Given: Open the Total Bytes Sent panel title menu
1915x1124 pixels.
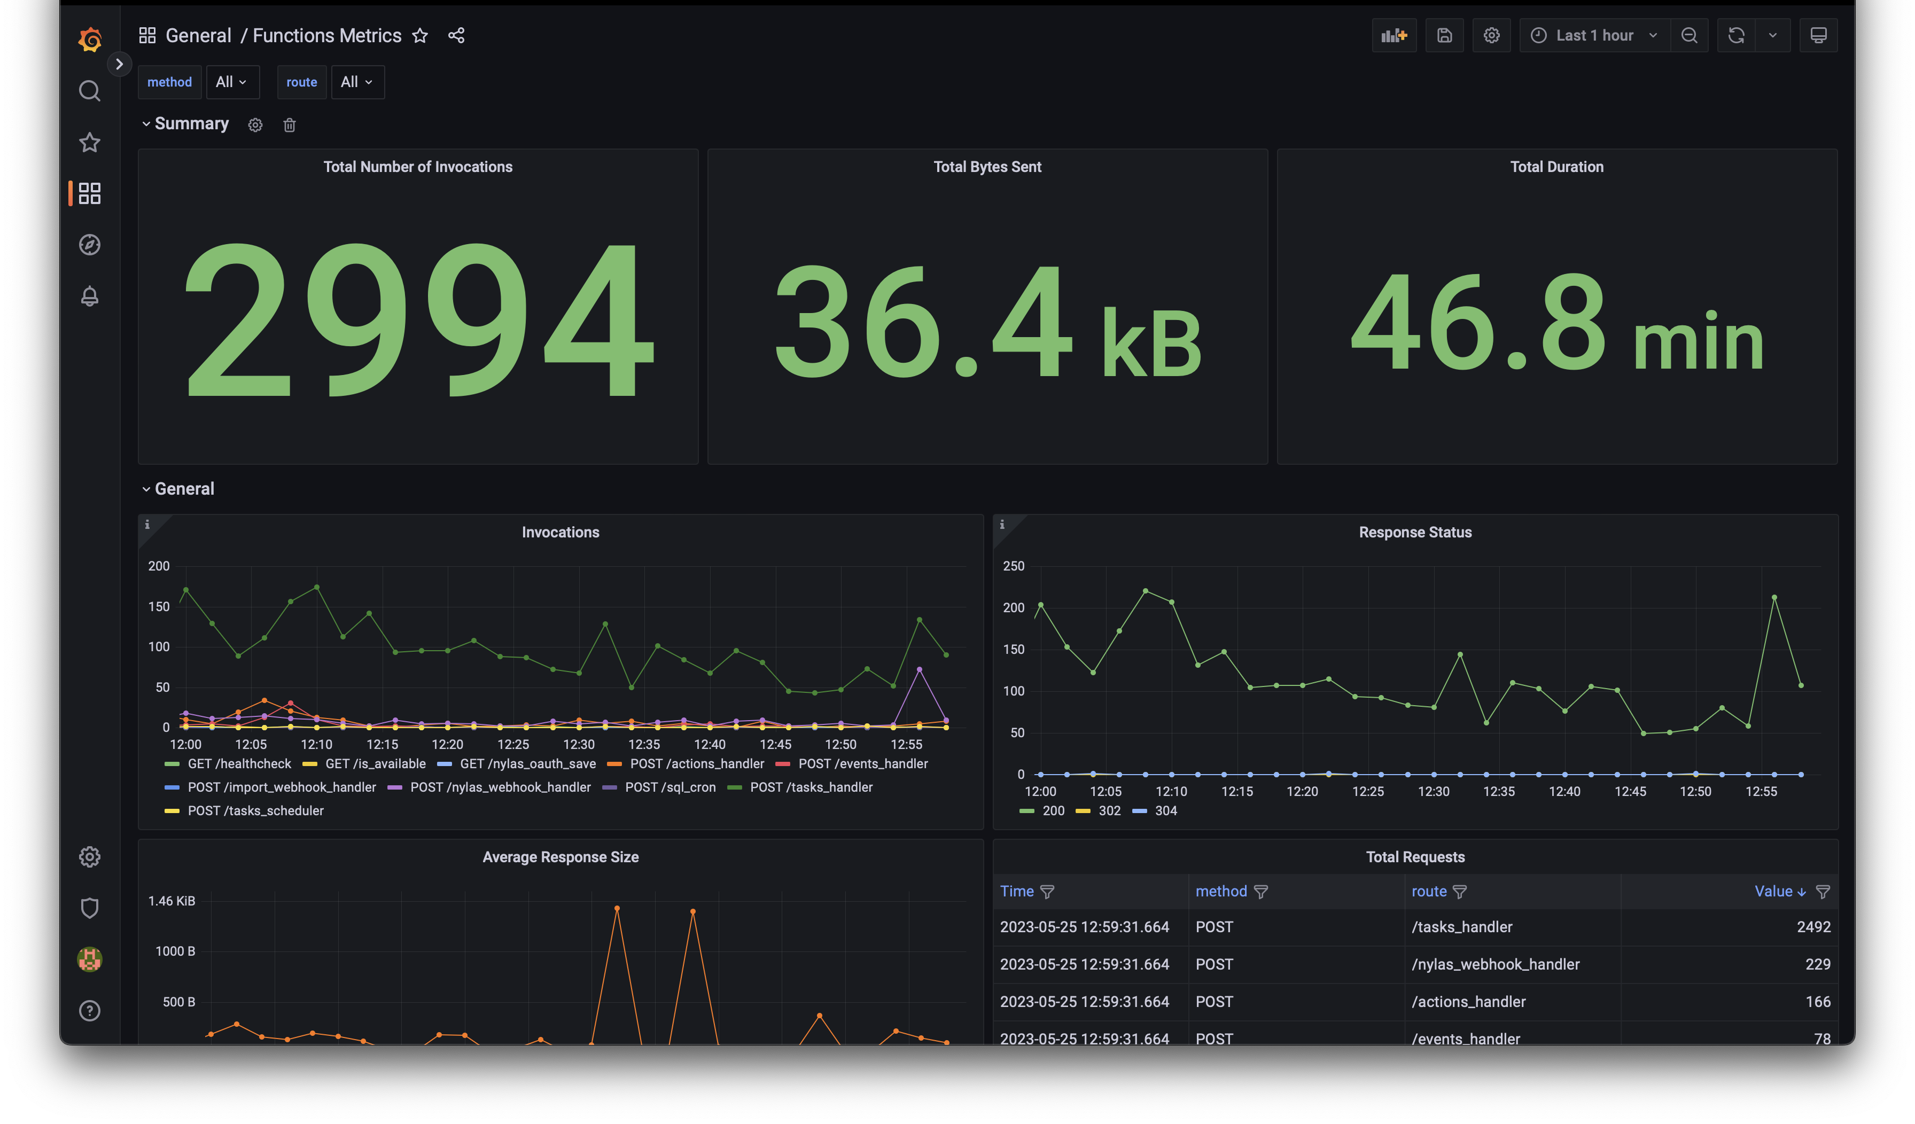Looking at the screenshot, I should [987, 167].
